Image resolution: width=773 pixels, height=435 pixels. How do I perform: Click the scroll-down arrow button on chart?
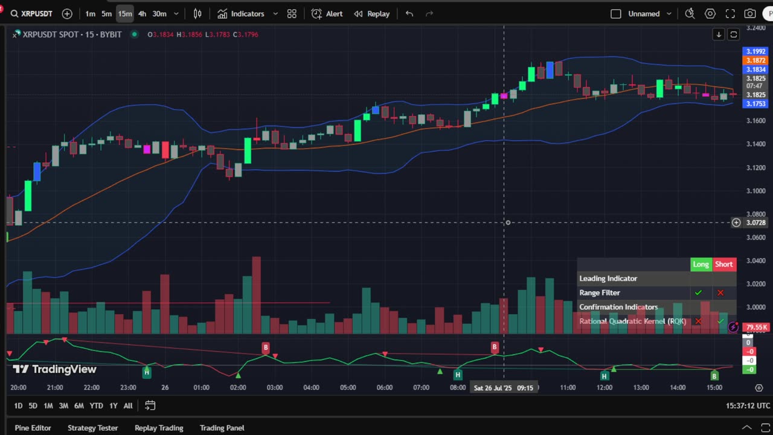click(x=719, y=34)
